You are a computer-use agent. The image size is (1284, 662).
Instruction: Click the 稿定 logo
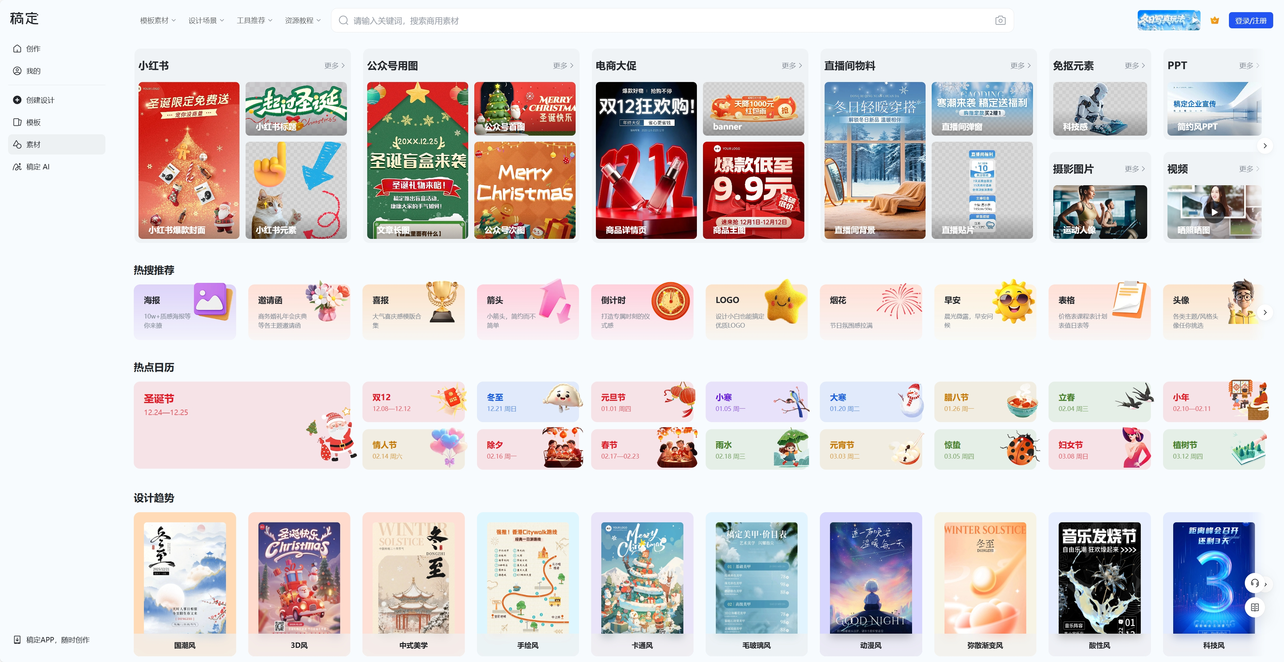pos(24,19)
